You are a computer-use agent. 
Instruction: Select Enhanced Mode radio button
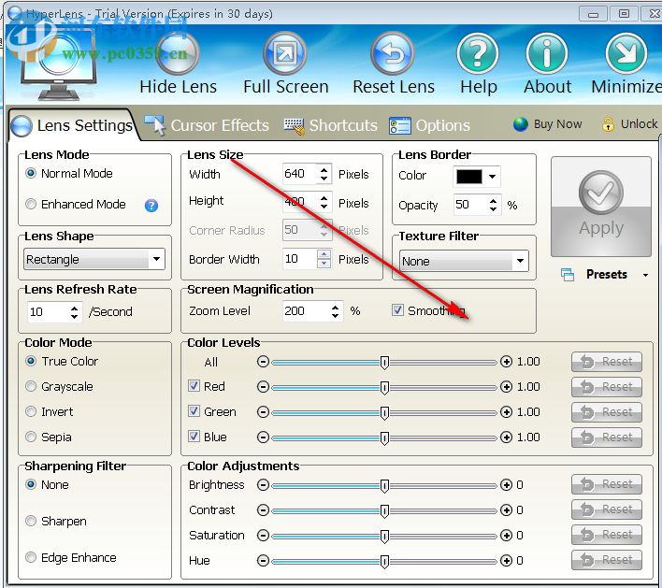coord(31,205)
